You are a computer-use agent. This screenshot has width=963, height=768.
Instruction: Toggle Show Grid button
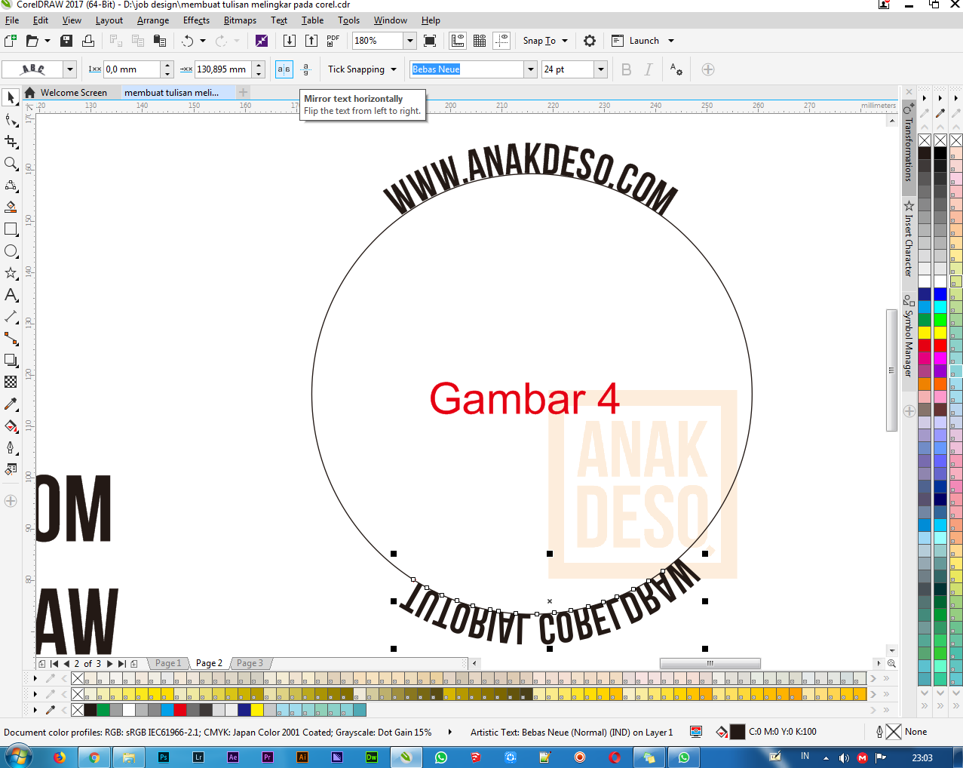pos(480,41)
